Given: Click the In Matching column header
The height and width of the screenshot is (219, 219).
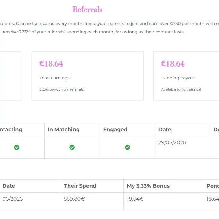Looking at the screenshot, I should tap(63, 129).
